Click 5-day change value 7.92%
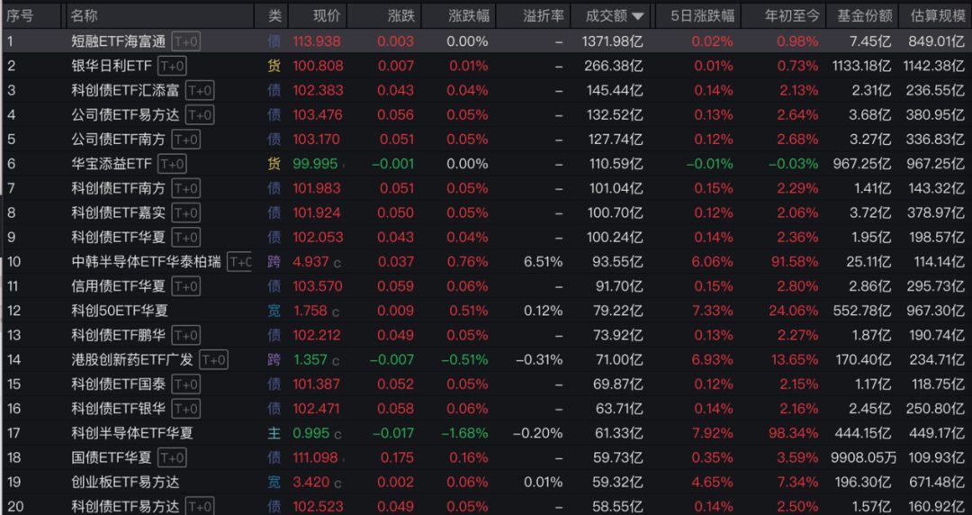This screenshot has width=972, height=515. [x=714, y=433]
